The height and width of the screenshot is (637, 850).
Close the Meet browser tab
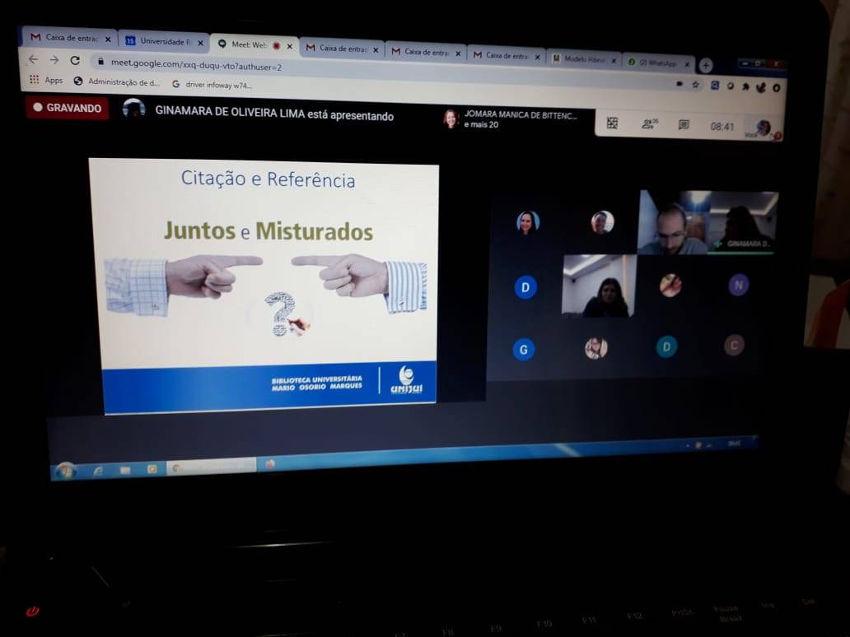pyautogui.click(x=289, y=46)
